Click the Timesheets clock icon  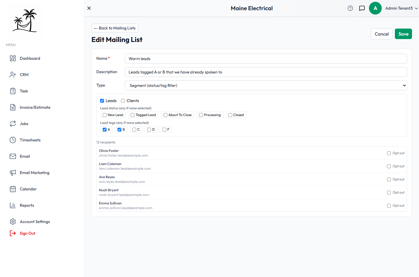pyautogui.click(x=13, y=140)
